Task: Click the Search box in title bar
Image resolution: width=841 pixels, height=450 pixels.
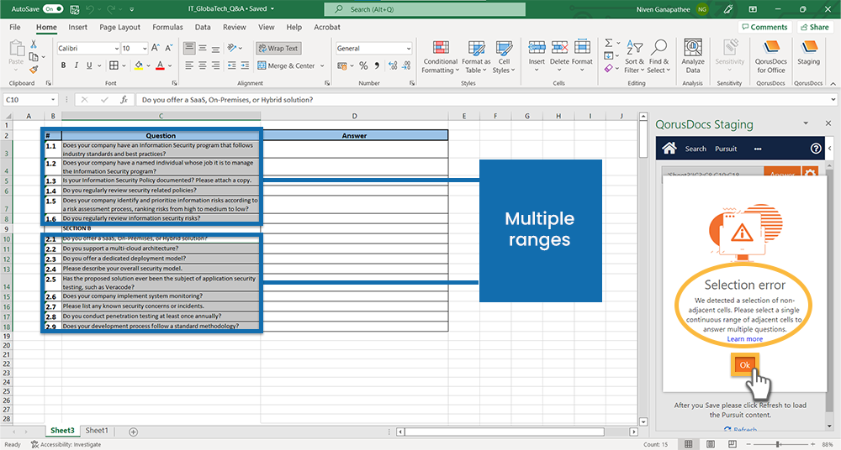Action: pos(425,9)
